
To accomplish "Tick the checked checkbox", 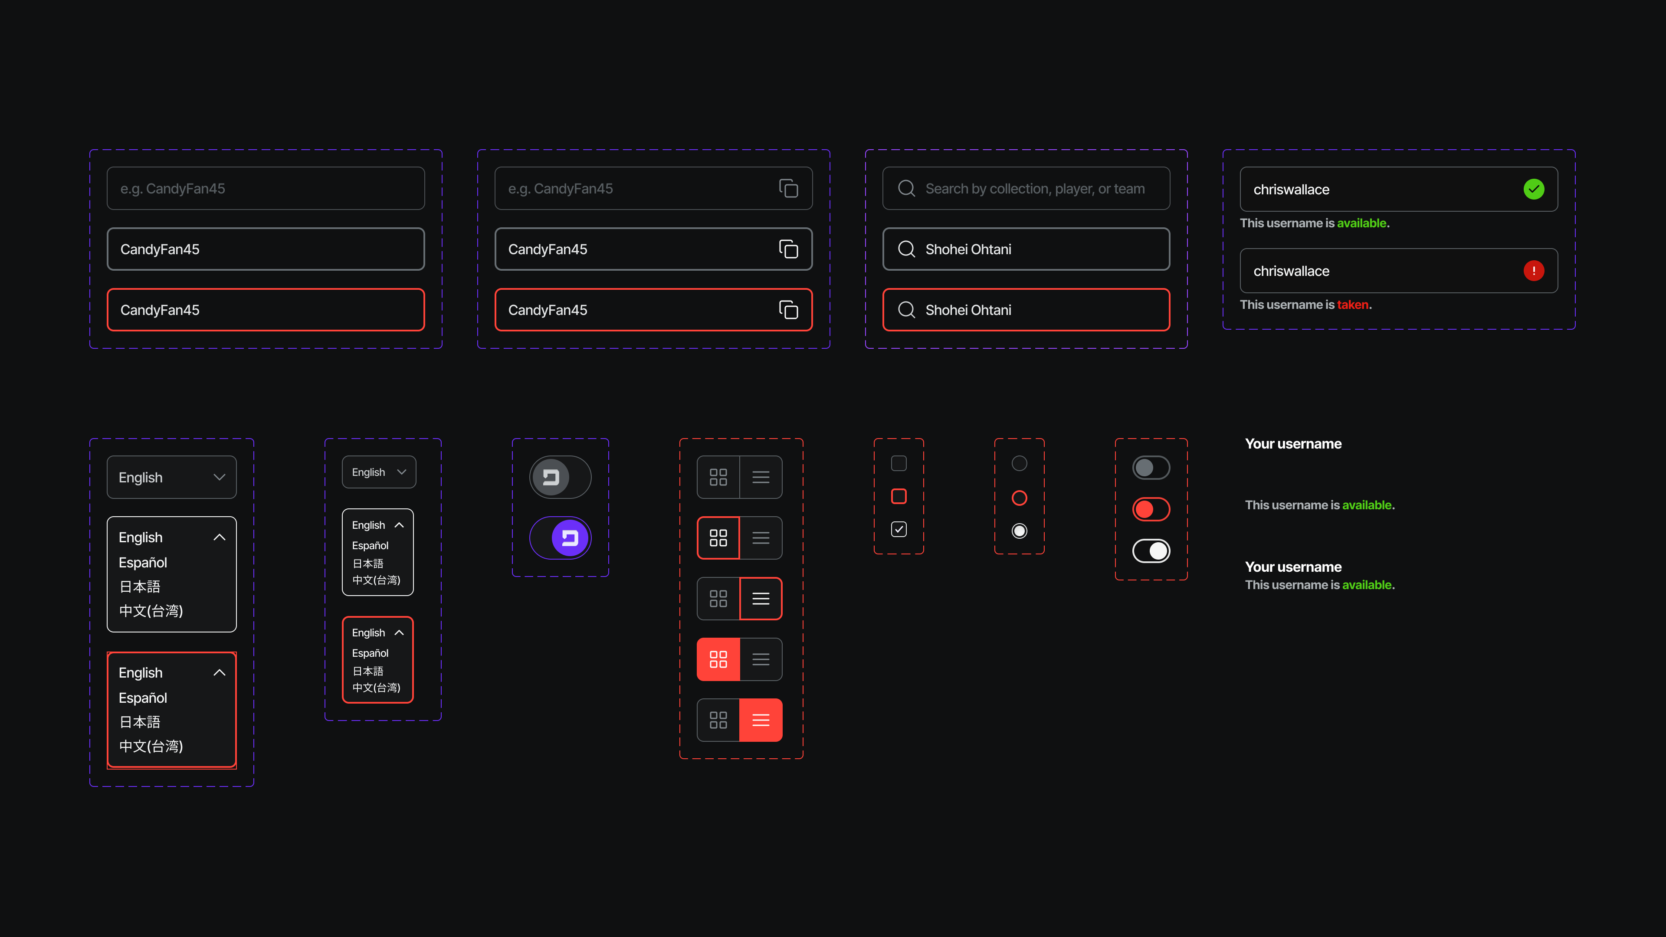I will pyautogui.click(x=899, y=530).
